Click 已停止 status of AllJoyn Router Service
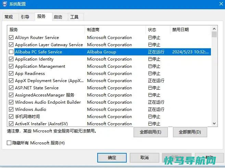 tap(154, 38)
